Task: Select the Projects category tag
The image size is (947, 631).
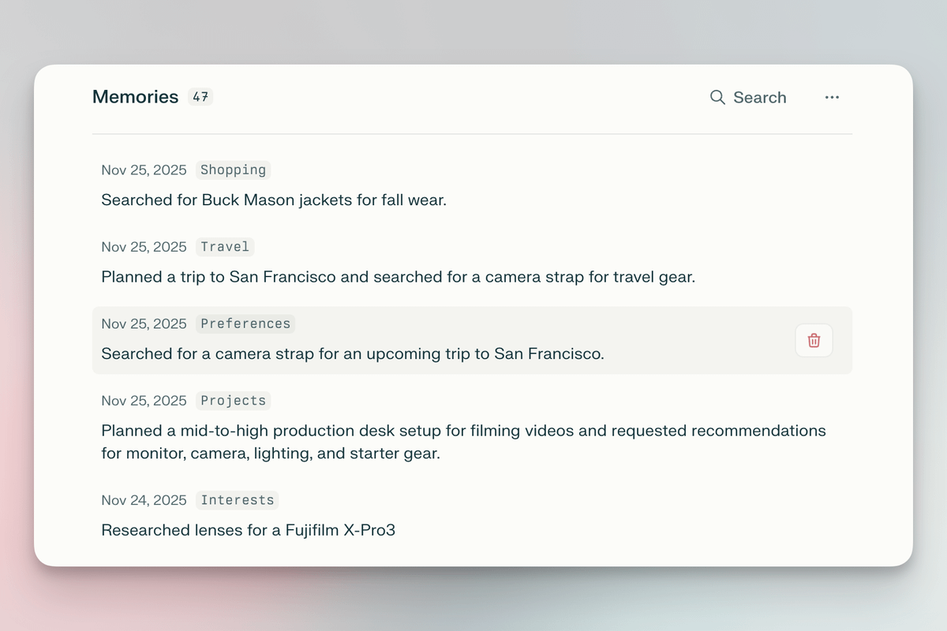Action: coord(233,401)
